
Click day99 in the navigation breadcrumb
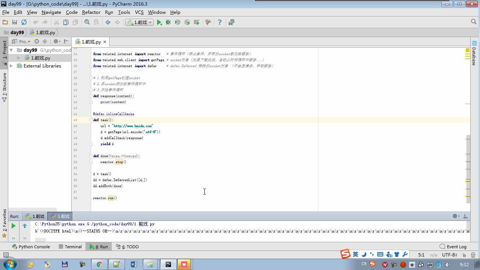14,33
